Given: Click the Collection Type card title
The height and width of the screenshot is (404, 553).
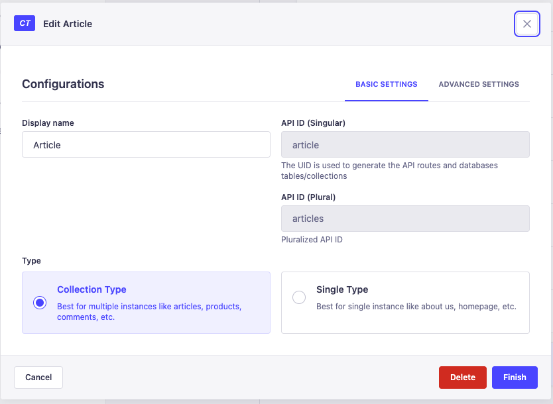Looking at the screenshot, I should pos(92,289).
